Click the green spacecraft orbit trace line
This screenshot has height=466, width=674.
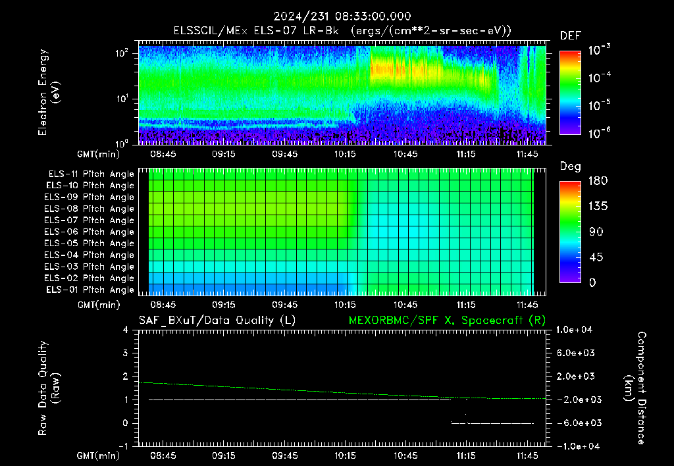point(342,392)
